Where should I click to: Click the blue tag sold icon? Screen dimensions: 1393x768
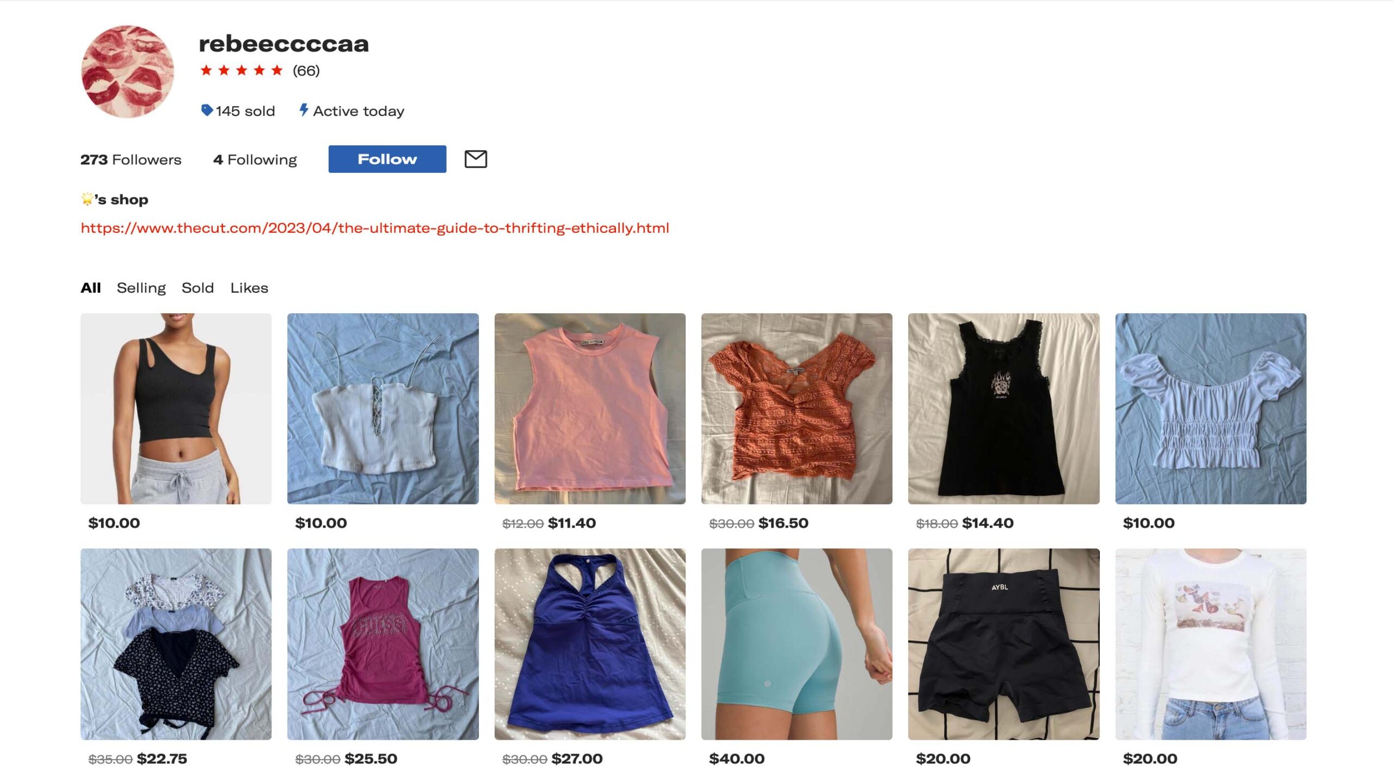pyautogui.click(x=207, y=110)
